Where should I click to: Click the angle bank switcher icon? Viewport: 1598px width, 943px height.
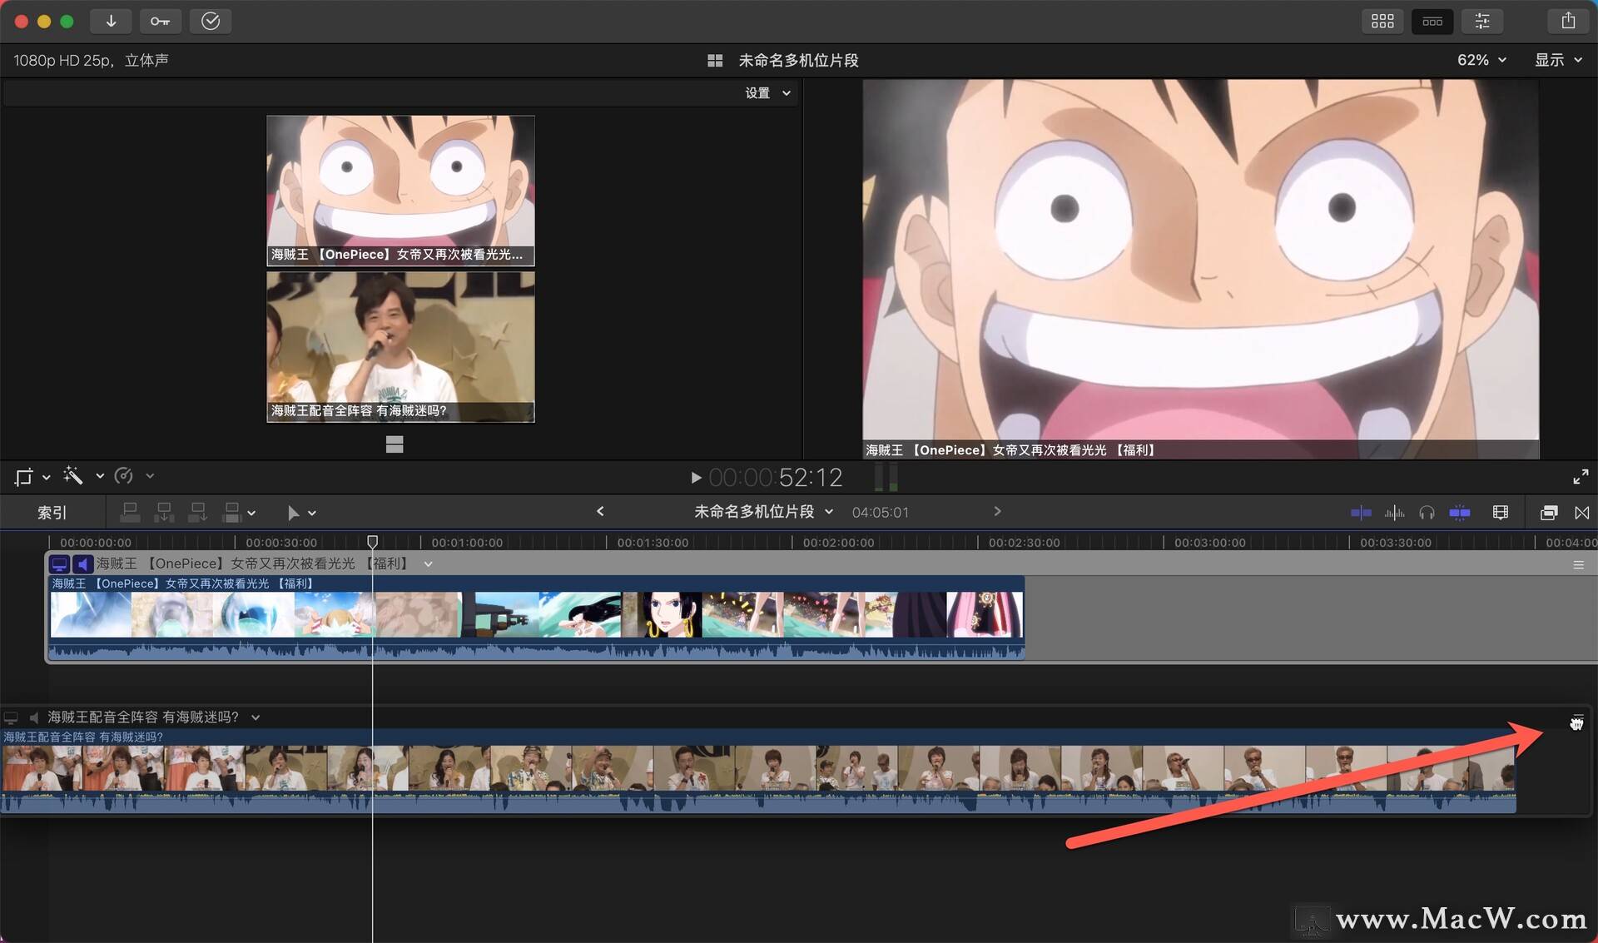pos(395,444)
